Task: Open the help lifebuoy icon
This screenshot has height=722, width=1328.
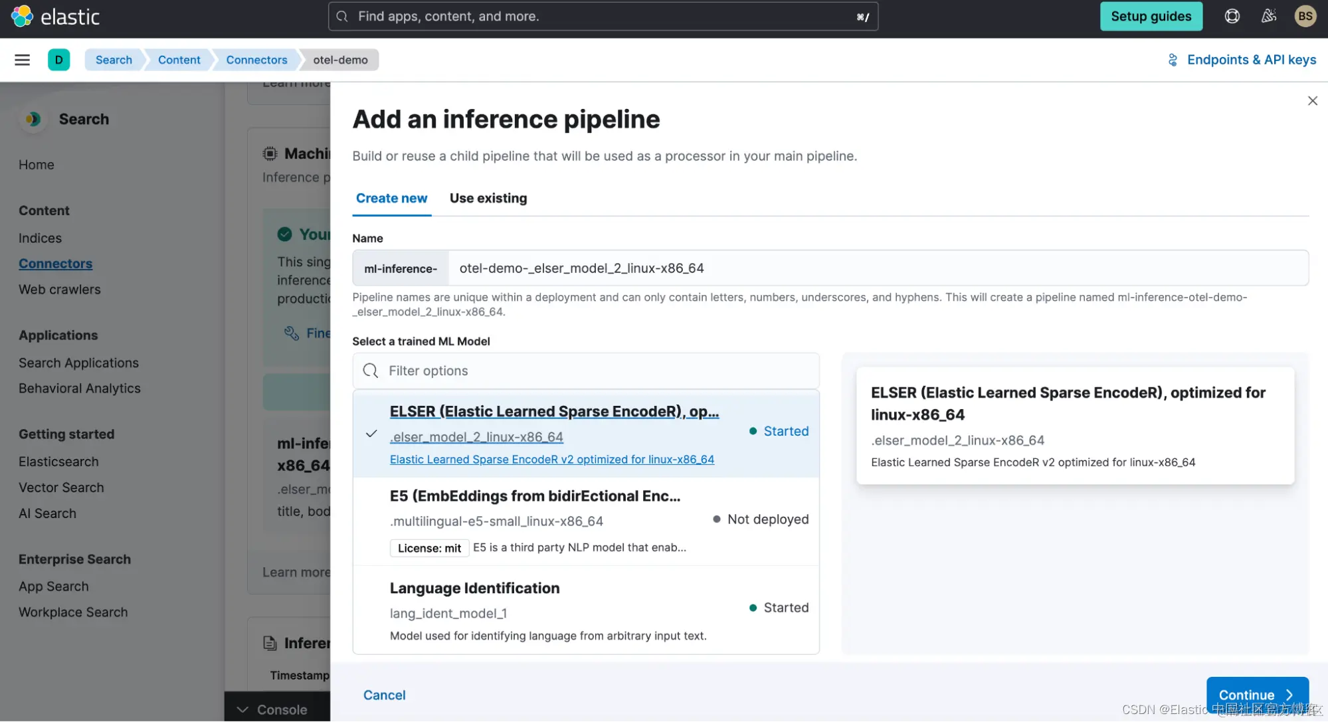Action: click(1232, 16)
